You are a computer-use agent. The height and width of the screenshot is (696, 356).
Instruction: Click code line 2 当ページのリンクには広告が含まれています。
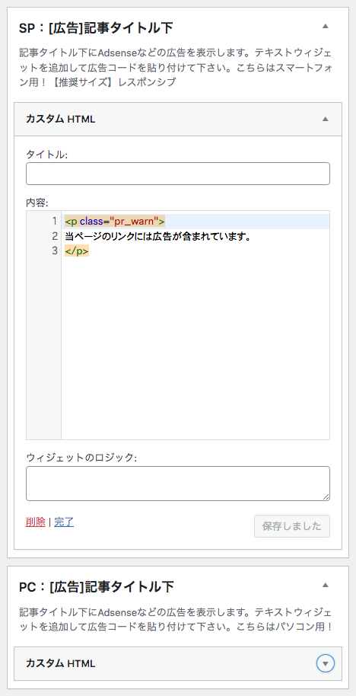[x=157, y=236]
